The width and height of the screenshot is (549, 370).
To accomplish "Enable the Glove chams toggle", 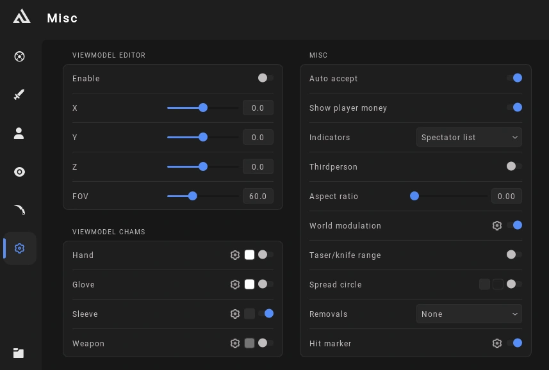I will 266,284.
